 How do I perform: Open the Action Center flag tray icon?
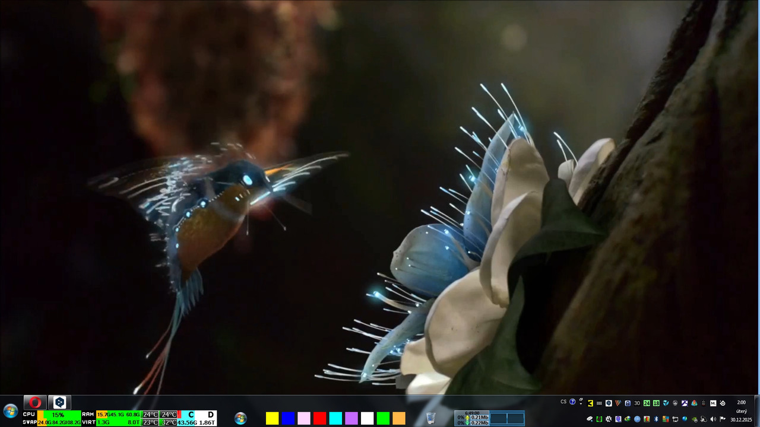click(x=723, y=419)
